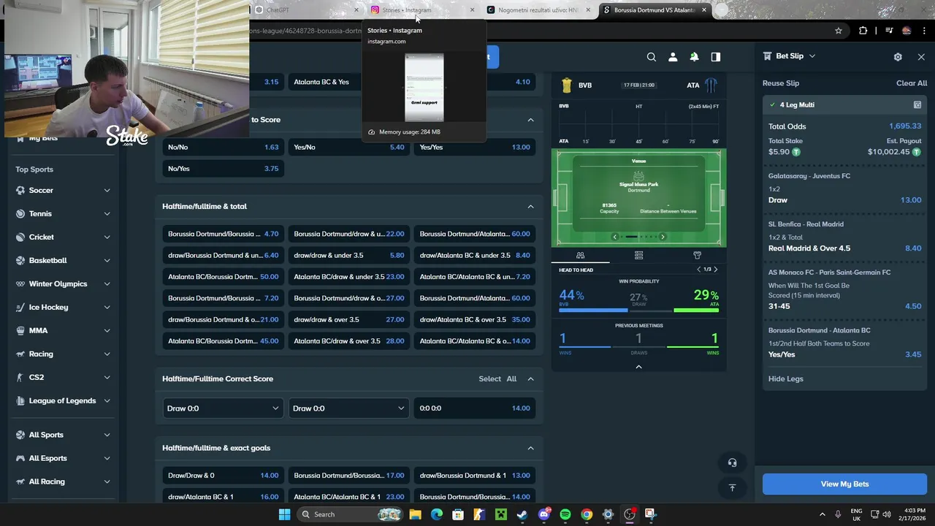Bookmark this page with the star icon

click(839, 31)
